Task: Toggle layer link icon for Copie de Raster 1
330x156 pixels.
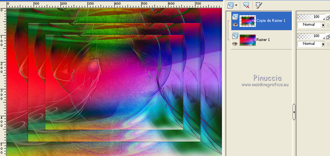Action: (x=328, y=18)
